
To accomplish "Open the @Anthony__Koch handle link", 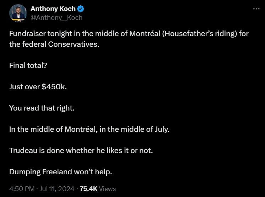I will (56, 17).
